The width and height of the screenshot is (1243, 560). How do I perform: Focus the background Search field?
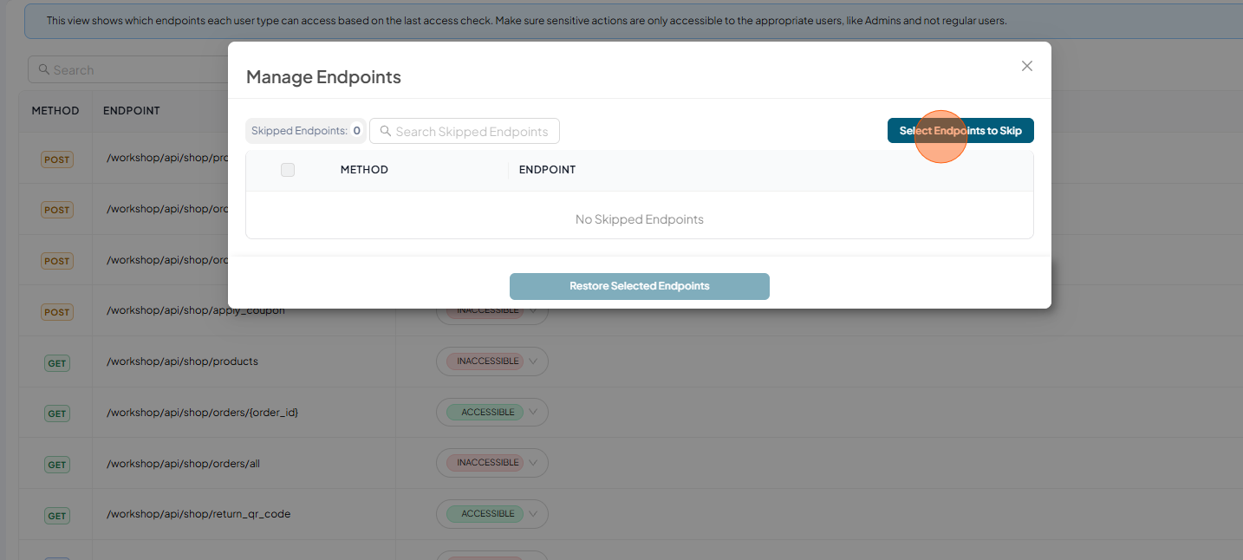tap(128, 70)
